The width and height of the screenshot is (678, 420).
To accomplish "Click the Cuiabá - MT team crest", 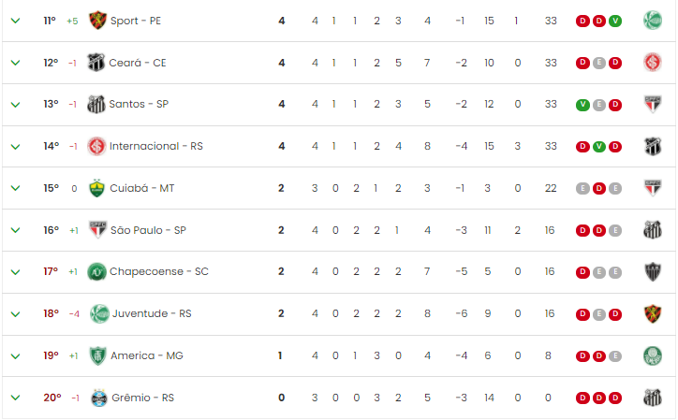I will (x=96, y=188).
